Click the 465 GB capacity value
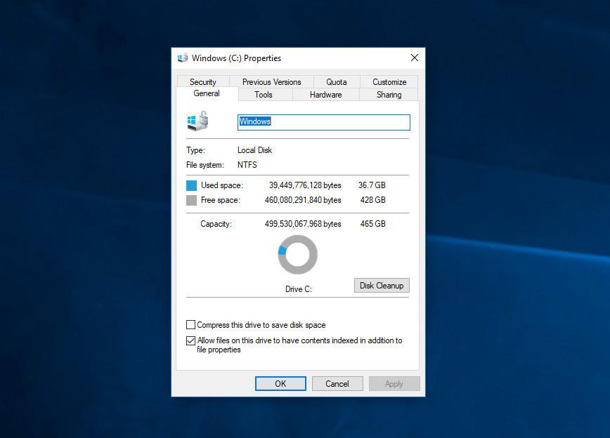 372,224
